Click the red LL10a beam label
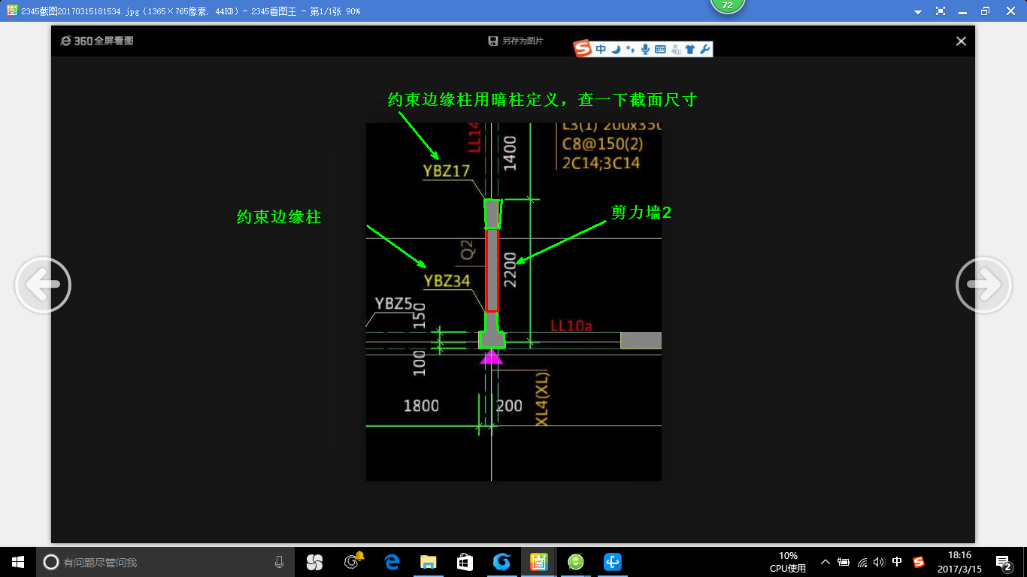The width and height of the screenshot is (1027, 577). pyautogui.click(x=571, y=326)
